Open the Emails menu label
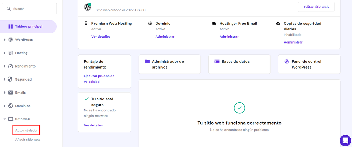Viewport: 352px width, 147px height. point(20,93)
